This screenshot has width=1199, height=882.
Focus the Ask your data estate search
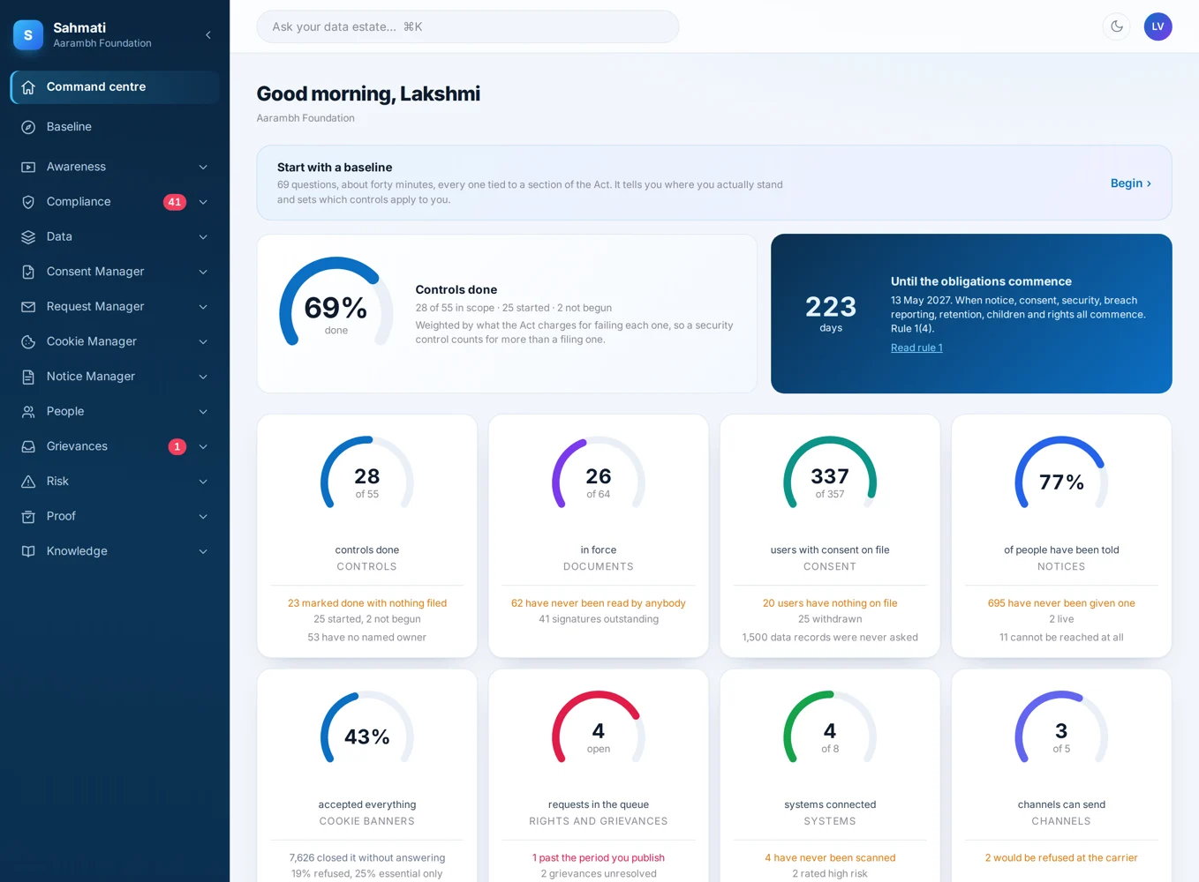tap(468, 26)
